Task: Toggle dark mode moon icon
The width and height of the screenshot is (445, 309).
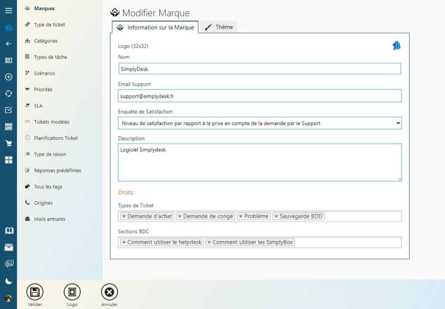Action: click(8, 281)
